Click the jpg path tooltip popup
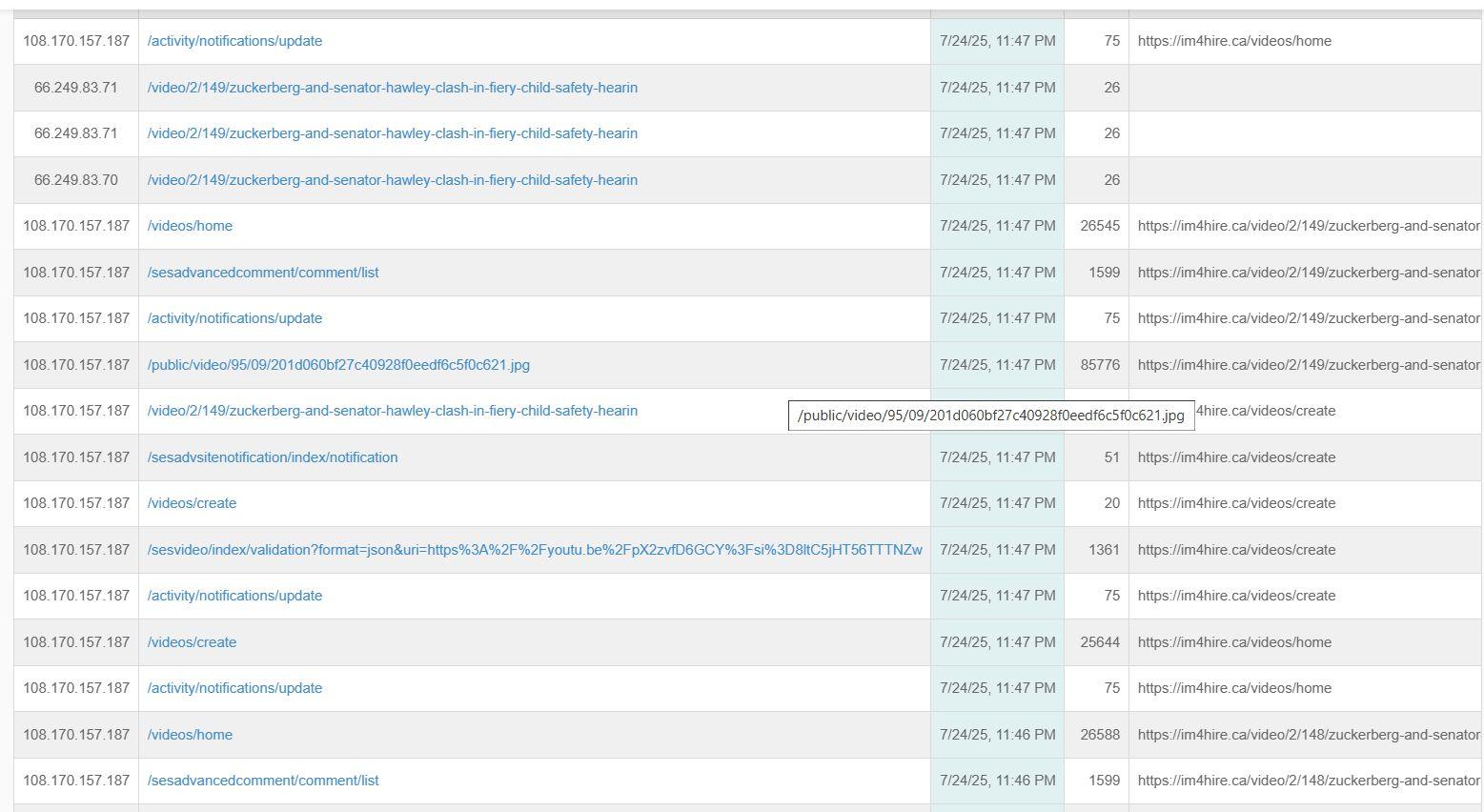This screenshot has height=812, width=1484. coord(990,416)
